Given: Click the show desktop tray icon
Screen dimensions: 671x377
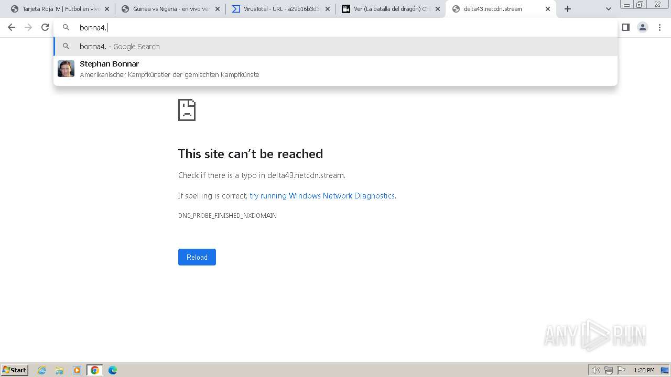Looking at the screenshot, I should [x=665, y=370].
